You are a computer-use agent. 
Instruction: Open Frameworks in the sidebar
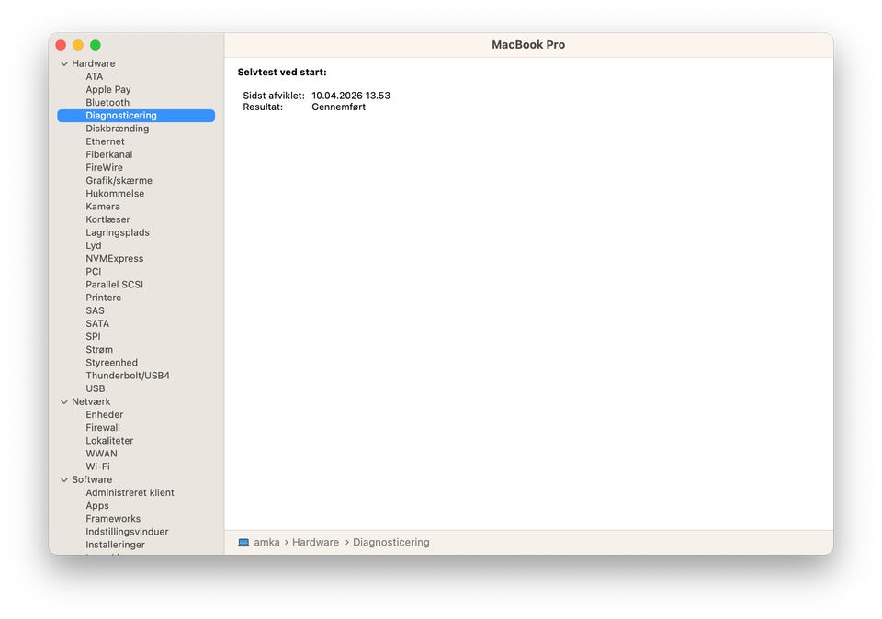(113, 518)
